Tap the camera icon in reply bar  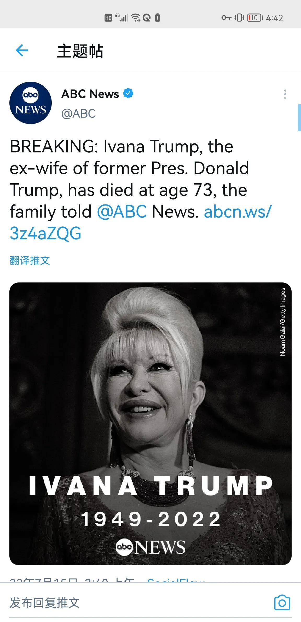click(x=282, y=603)
